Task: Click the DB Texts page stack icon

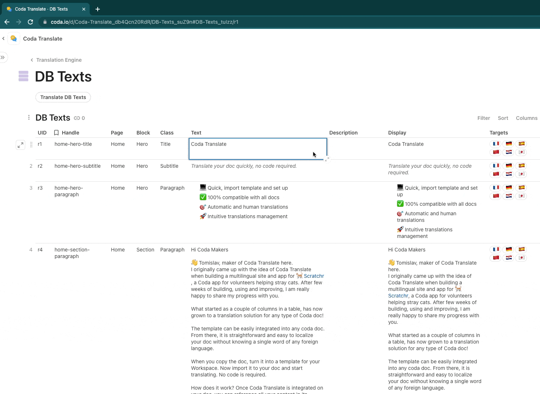Action: (x=23, y=76)
